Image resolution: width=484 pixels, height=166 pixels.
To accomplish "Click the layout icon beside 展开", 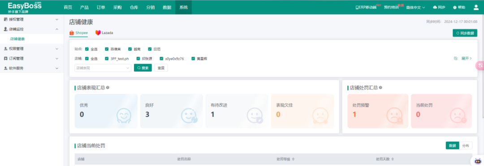I will pos(456,58).
